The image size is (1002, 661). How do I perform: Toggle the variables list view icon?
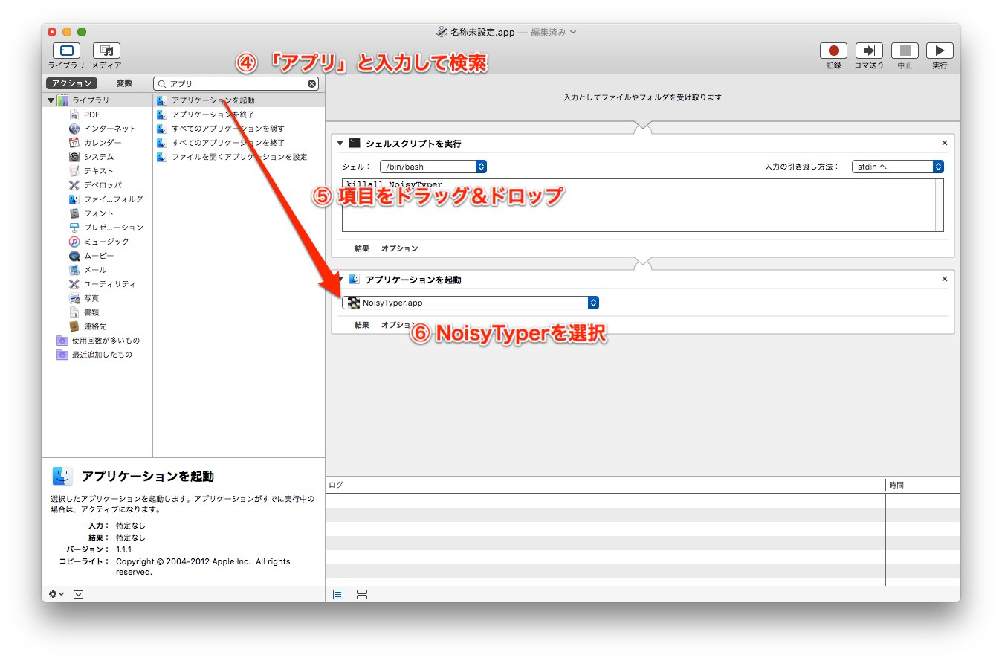pos(362,595)
